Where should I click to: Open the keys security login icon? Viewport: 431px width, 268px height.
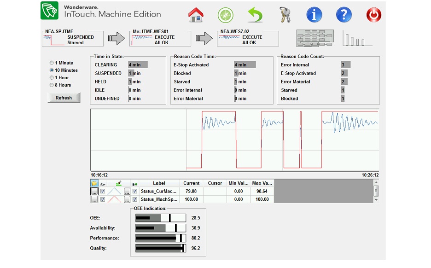285,15
